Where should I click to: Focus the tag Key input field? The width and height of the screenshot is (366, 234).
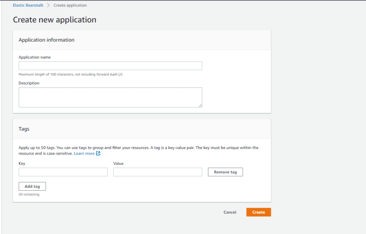tap(63, 172)
